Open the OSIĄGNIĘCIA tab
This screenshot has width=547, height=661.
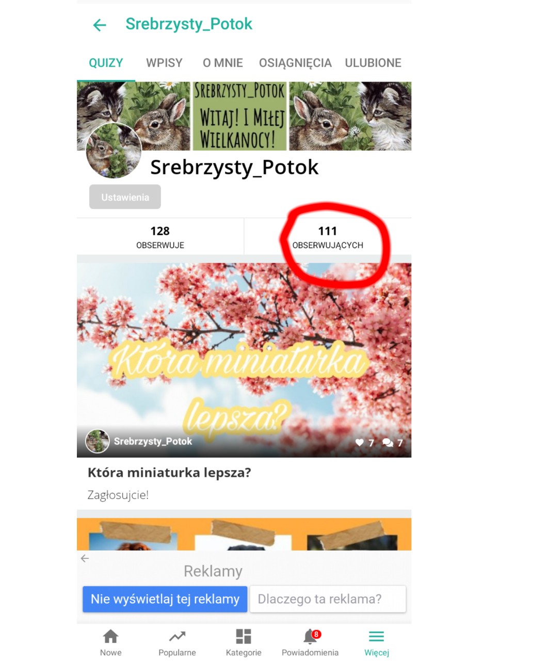pos(295,63)
